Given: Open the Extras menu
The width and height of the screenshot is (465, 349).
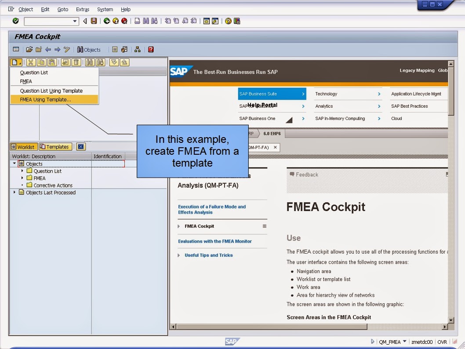Looking at the screenshot, I should 83,9.
